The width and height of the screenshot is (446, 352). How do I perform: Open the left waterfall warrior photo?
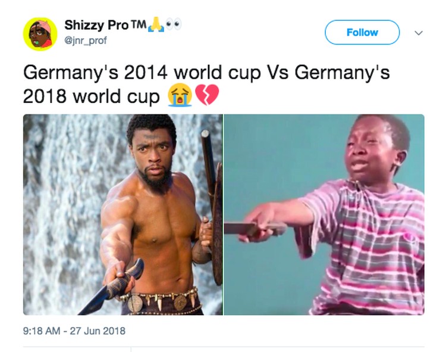point(123,215)
